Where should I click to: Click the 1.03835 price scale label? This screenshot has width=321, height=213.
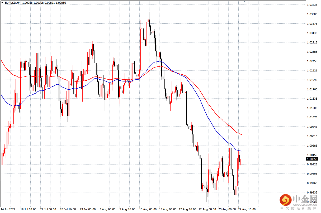(x=312, y=5)
